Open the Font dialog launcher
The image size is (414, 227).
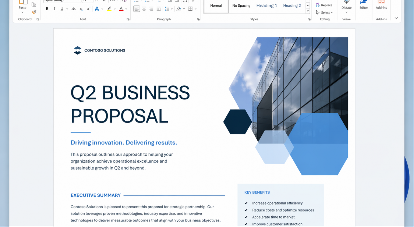[x=128, y=19]
